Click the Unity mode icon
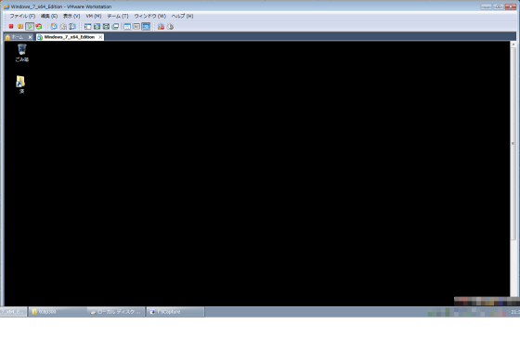 click(x=115, y=27)
